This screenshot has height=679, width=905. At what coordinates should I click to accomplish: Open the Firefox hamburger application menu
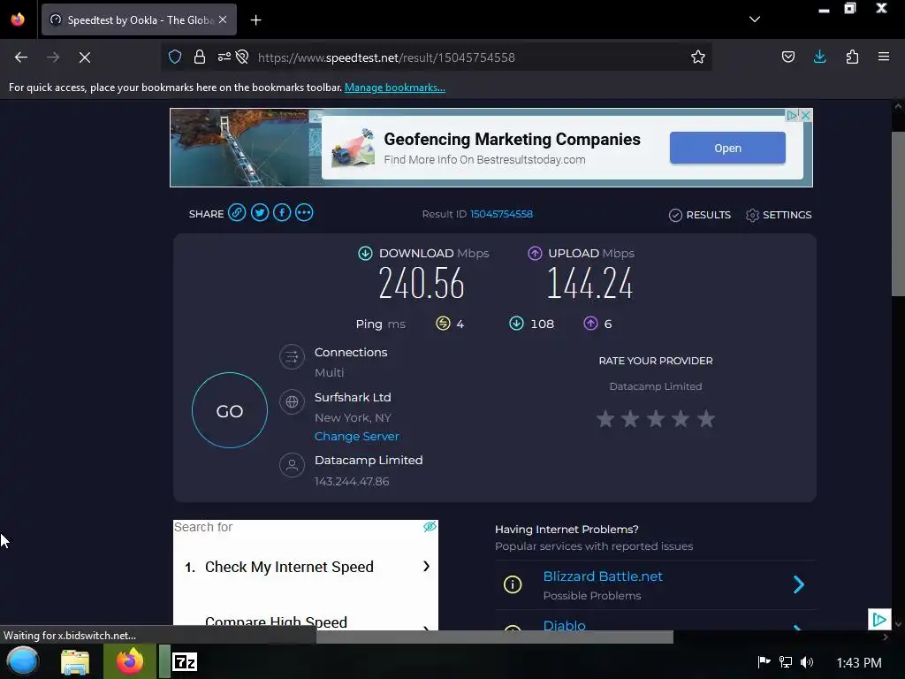884,57
